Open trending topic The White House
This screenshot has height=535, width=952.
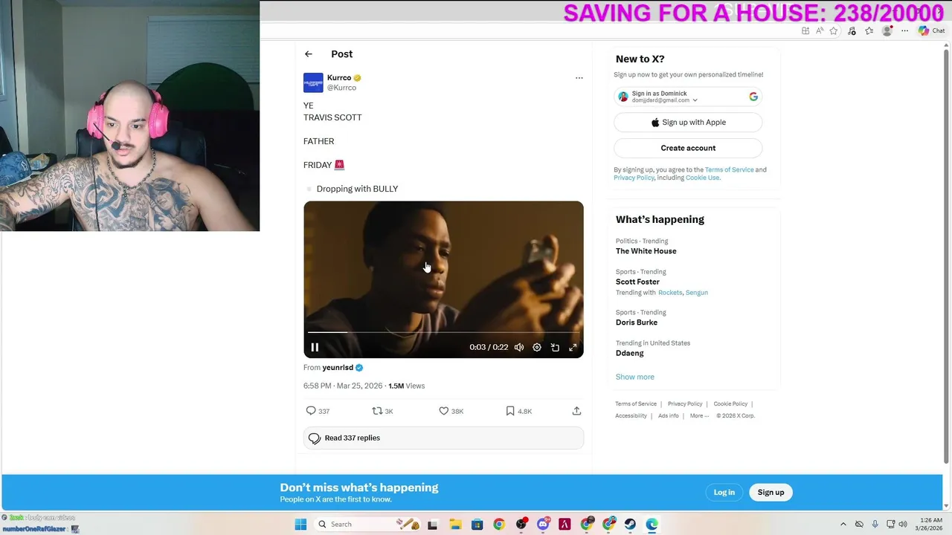[646, 251]
